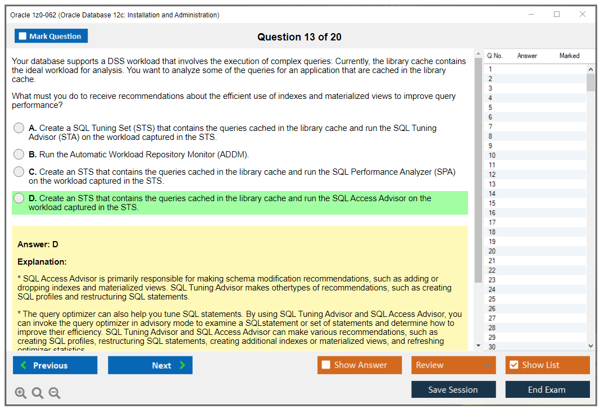This screenshot has height=413, width=604.
Task: Select question 25 row in list
Action: tap(492, 299)
